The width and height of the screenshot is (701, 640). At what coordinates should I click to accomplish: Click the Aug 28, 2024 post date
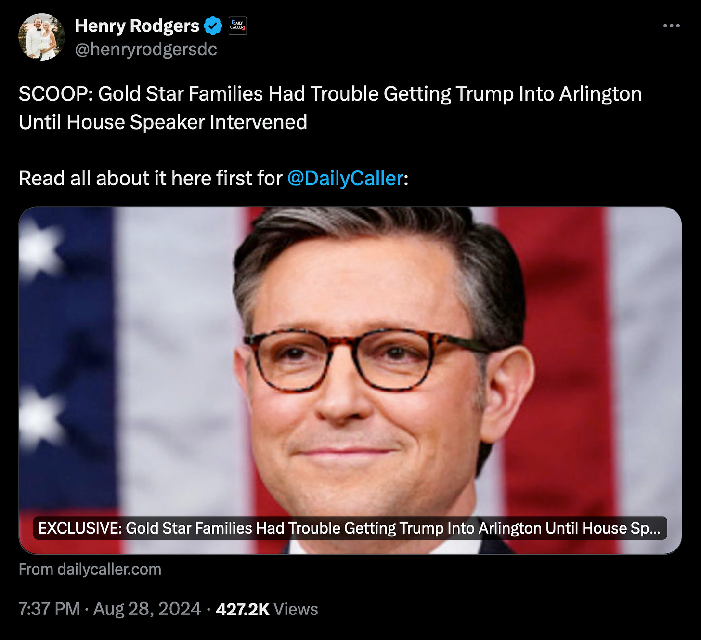(x=147, y=609)
